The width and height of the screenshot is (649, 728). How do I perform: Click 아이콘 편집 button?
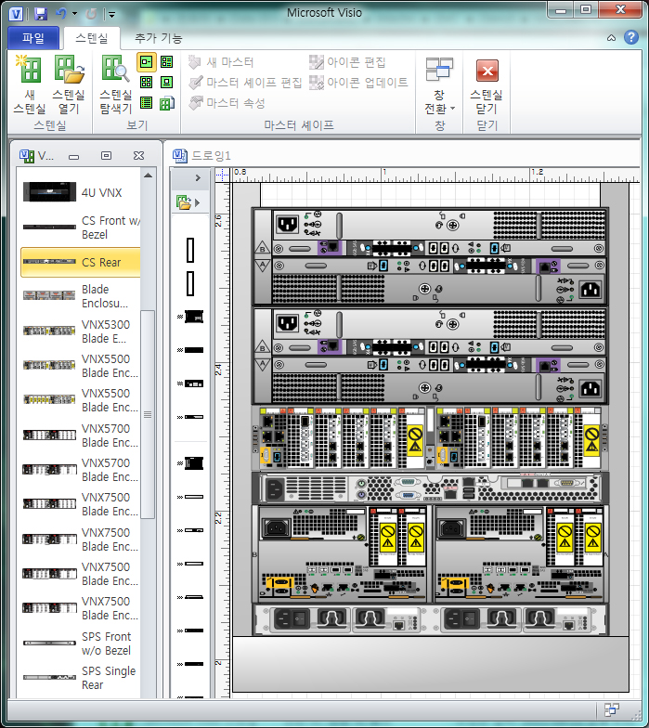coord(347,62)
